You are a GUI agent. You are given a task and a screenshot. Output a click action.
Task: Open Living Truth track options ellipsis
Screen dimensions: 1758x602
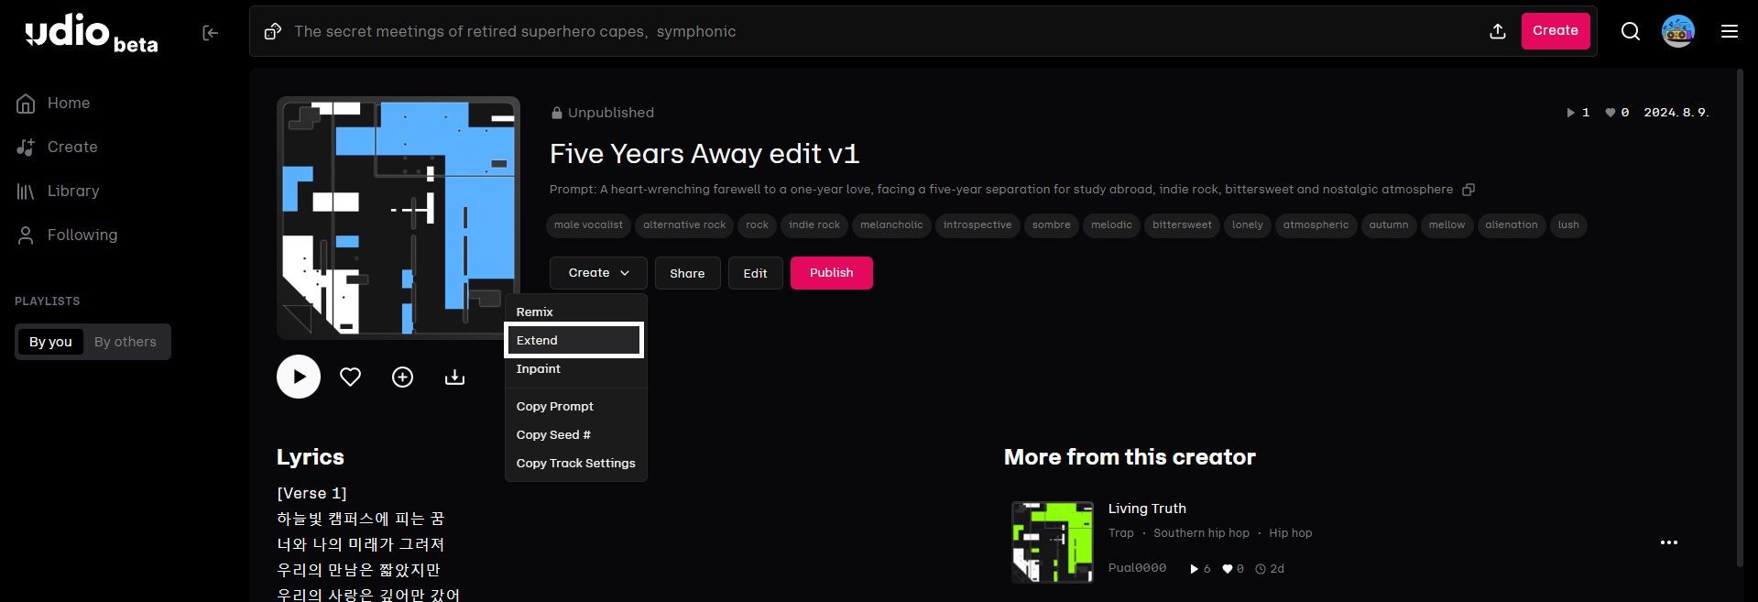pos(1668,542)
